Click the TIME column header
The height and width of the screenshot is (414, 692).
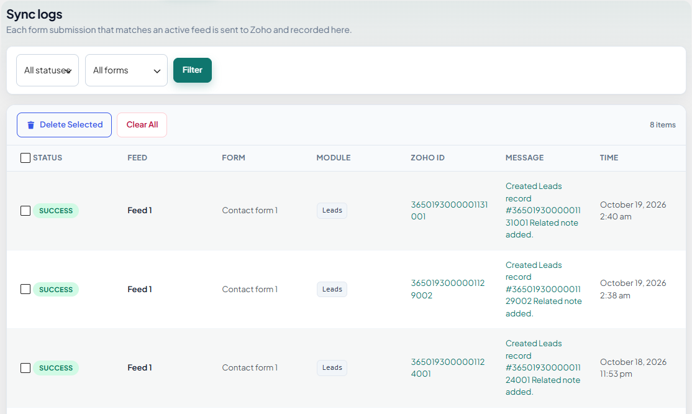609,158
